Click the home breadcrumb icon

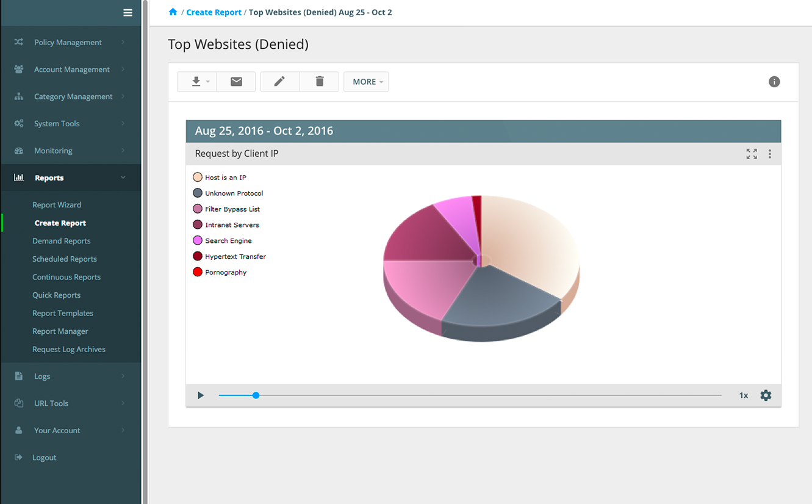click(173, 11)
